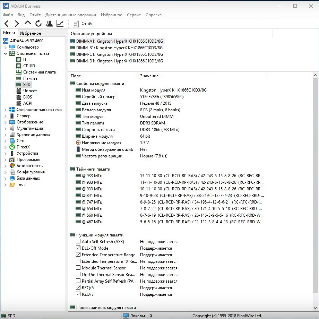Toggle the Extended Temperature Range checkbox

tap(78, 254)
